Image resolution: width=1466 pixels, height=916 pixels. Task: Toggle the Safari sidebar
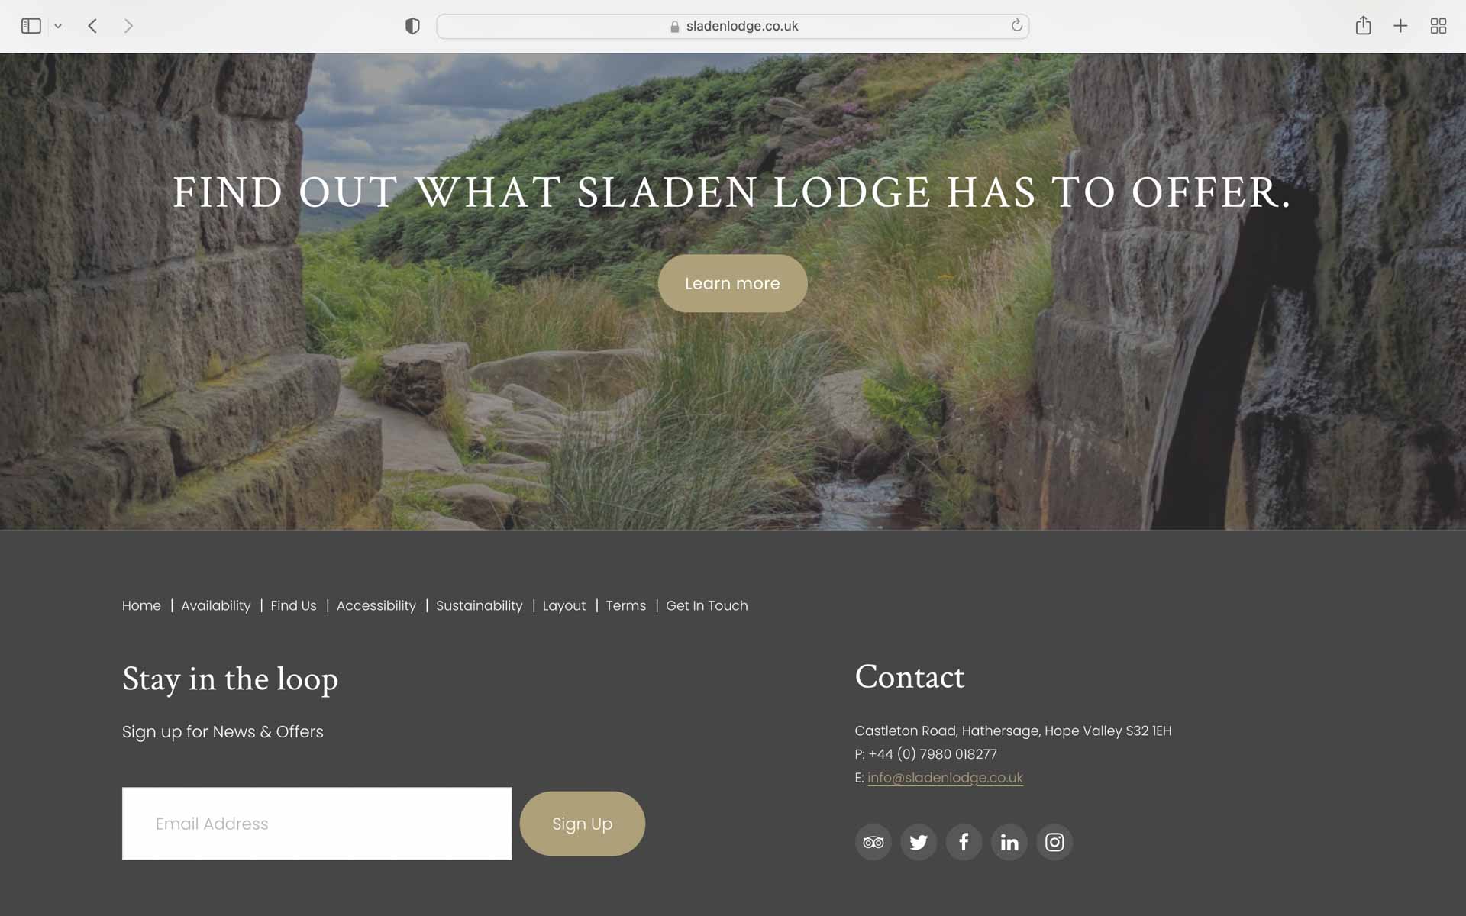click(31, 26)
